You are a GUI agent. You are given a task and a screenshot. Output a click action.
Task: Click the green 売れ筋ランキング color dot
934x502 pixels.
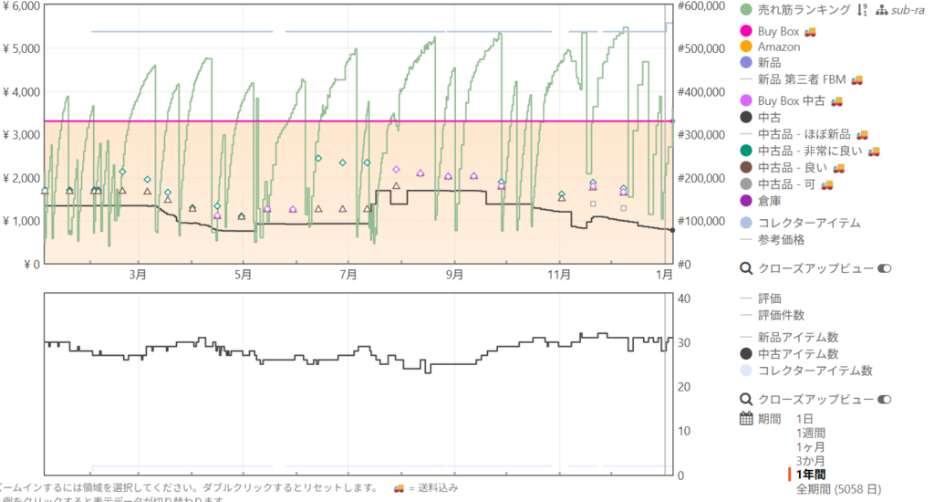click(x=746, y=10)
